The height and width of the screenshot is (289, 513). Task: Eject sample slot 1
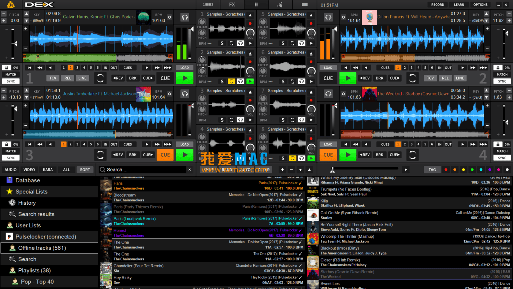pyautogui.click(x=250, y=16)
